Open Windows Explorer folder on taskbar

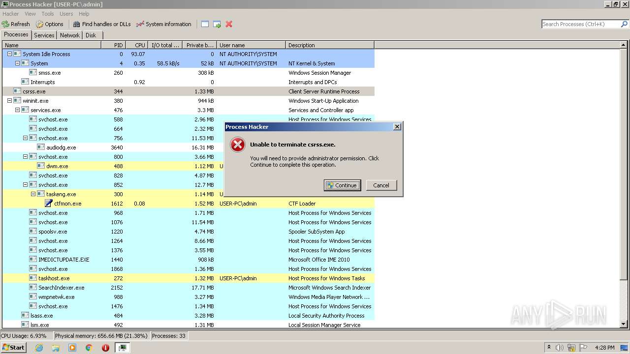(56, 348)
